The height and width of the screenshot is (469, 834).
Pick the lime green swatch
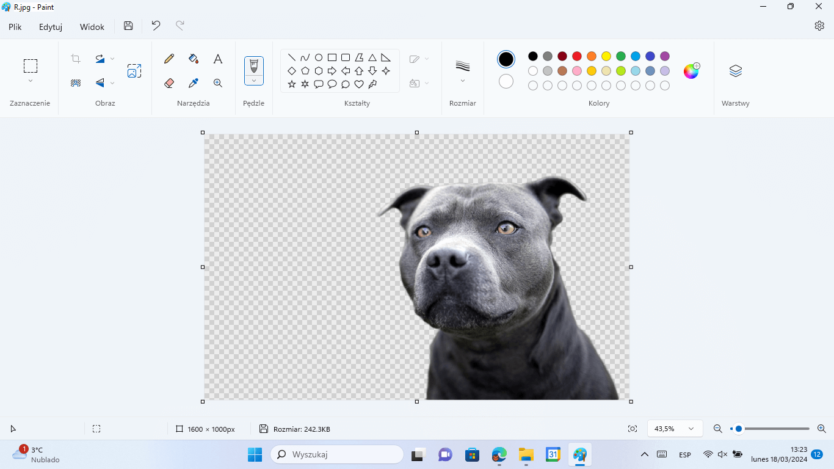[x=621, y=71]
